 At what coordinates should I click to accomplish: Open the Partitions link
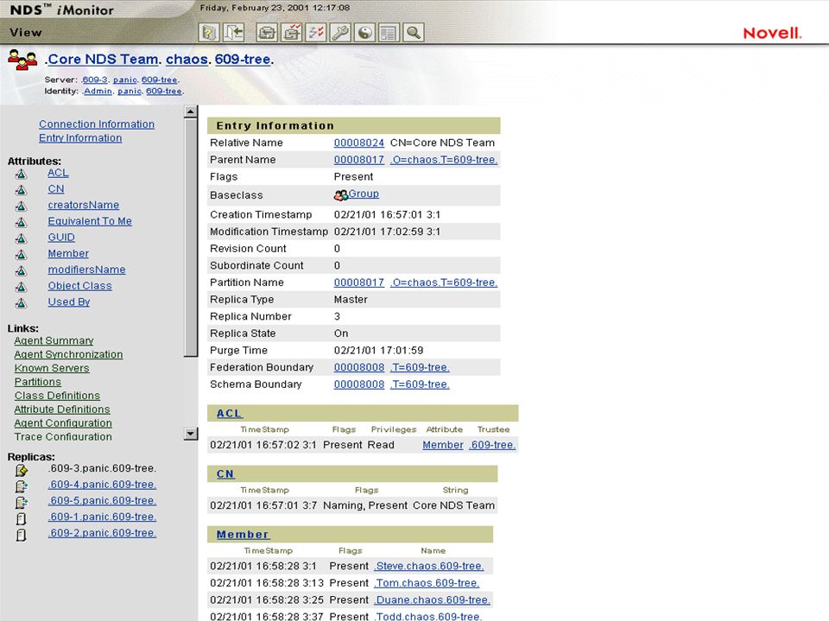37,382
